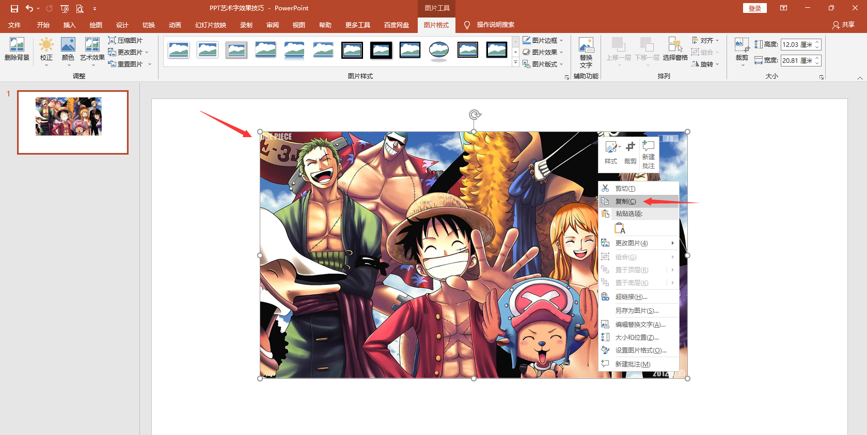Choose Copy (复制) from context menu

pos(639,201)
